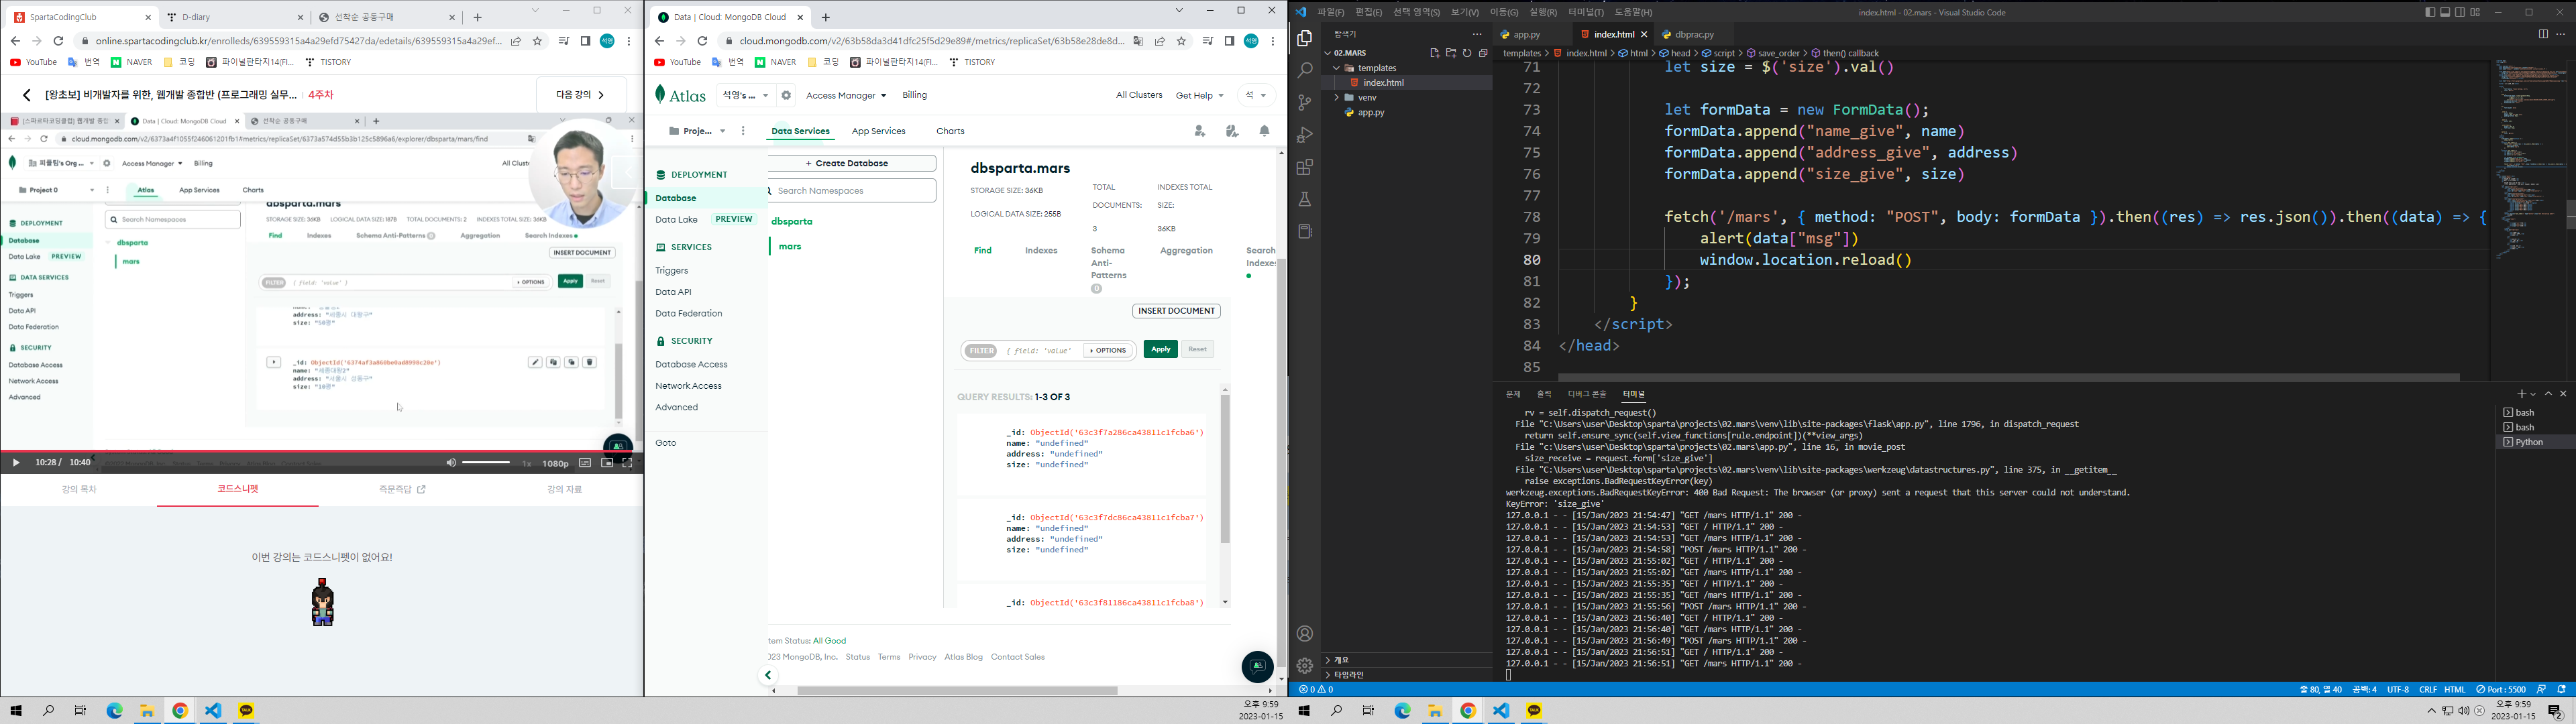Click the Search Namespaces field in Atlas
This screenshot has width=2576, height=724.
[853, 190]
